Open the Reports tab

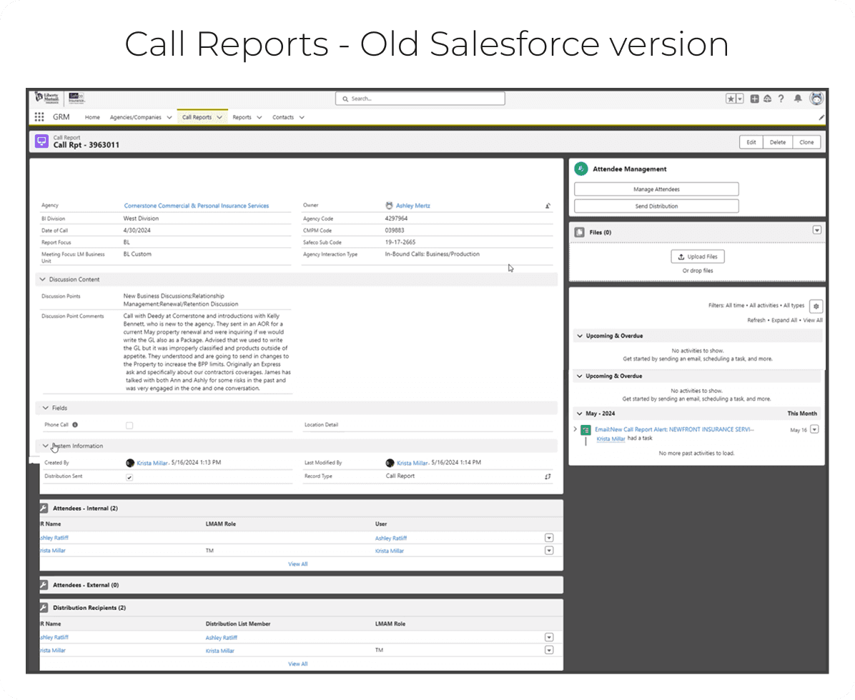click(x=242, y=118)
